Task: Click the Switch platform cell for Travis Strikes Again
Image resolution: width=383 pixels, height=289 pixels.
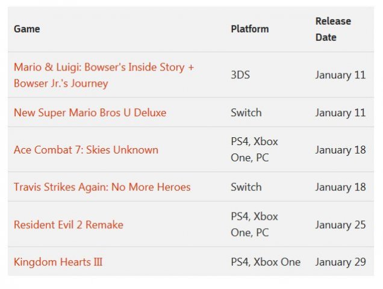Action: tap(246, 187)
